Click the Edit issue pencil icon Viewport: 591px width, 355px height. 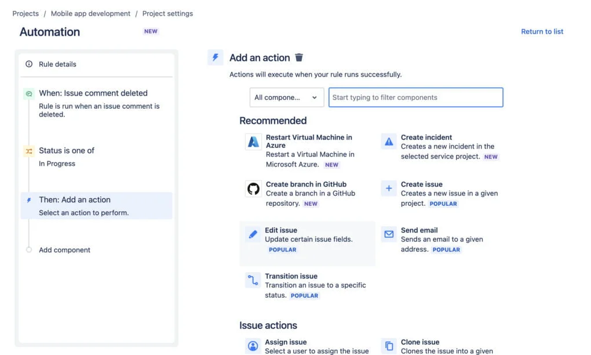coord(253,234)
